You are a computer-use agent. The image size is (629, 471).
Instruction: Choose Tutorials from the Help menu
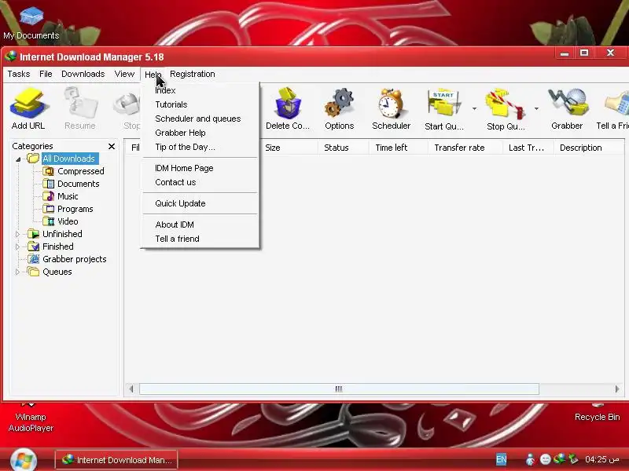pos(200,104)
